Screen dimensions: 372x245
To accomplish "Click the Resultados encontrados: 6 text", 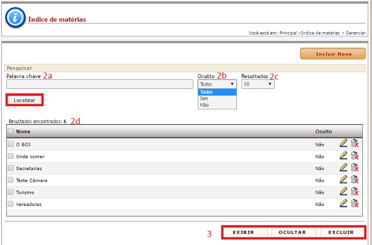I will [x=37, y=122].
